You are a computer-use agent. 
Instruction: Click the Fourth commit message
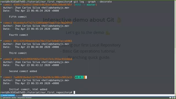[18, 35]
